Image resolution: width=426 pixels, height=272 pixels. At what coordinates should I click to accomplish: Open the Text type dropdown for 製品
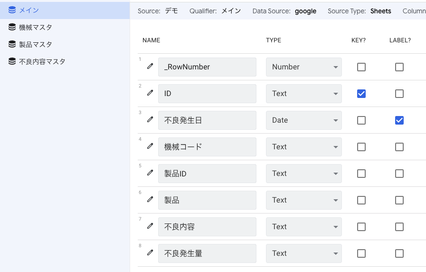tap(303, 200)
